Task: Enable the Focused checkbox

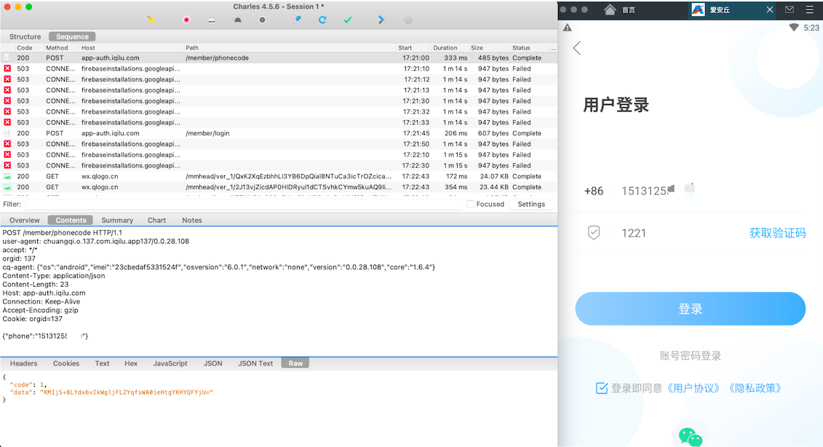Action: tap(470, 205)
